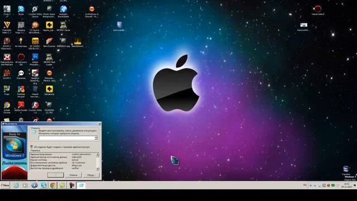
Task: Select the Восстановление системных файлов row
Action: (63, 162)
